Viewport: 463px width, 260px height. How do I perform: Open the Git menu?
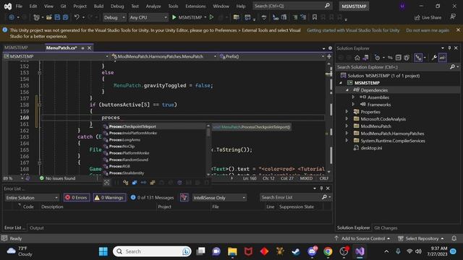coord(63,6)
